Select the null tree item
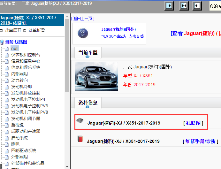The width and height of the screenshot is (221, 169). [15, 49]
